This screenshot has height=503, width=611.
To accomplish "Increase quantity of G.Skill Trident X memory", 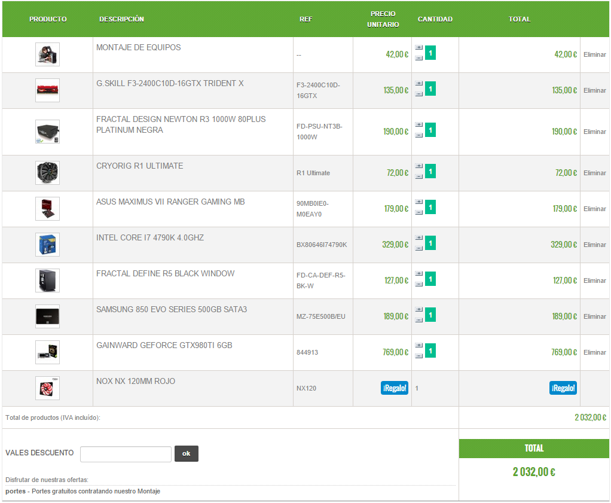I will click(419, 84).
